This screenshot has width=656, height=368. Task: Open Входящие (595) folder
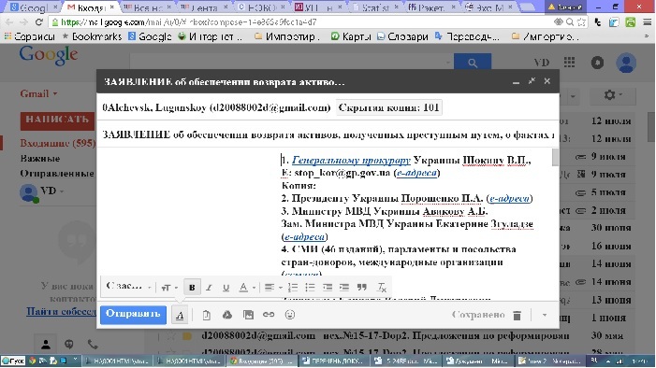(58, 143)
